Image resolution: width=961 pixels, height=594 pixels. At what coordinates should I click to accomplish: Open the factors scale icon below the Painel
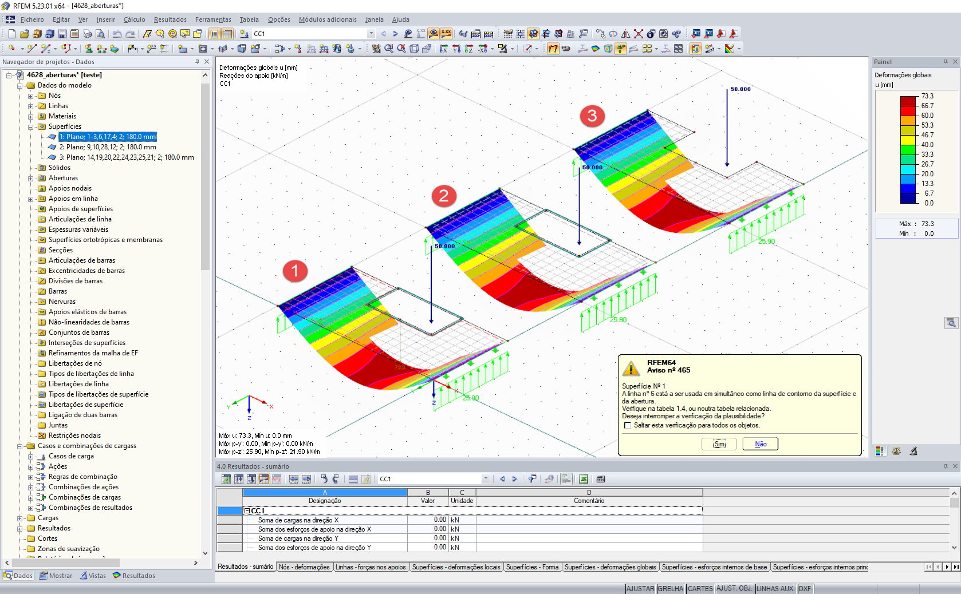pyautogui.click(x=896, y=452)
